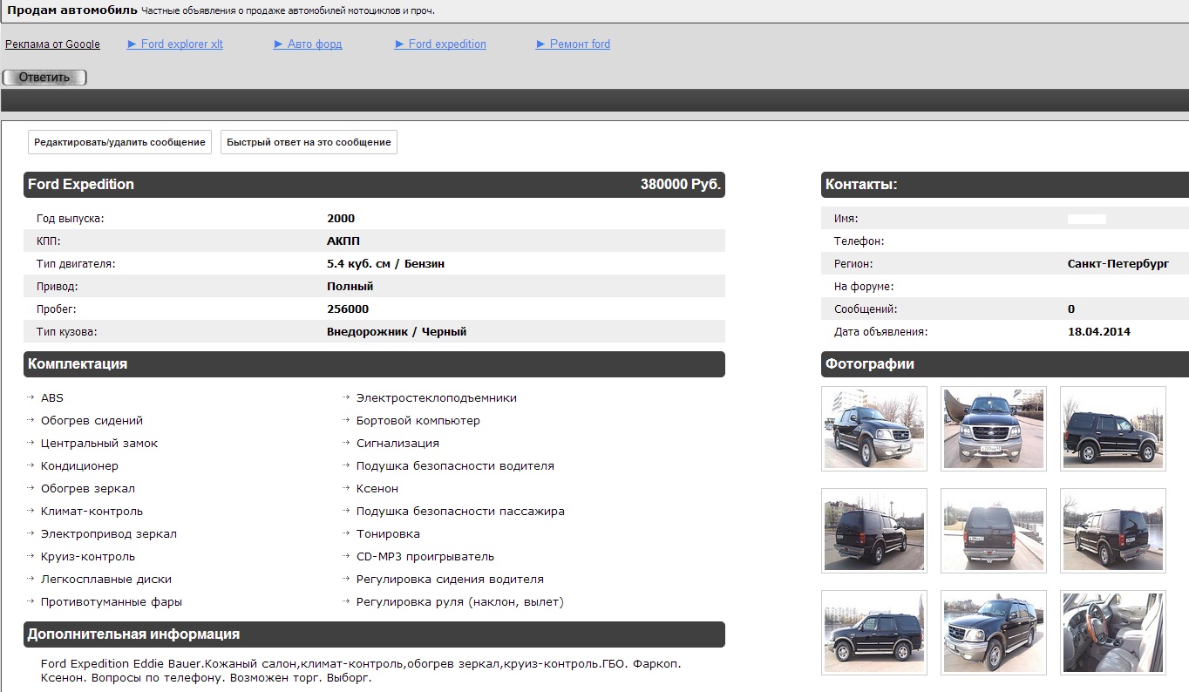
Task: Click the Внедорожник / Черный body value
Action: point(397,332)
